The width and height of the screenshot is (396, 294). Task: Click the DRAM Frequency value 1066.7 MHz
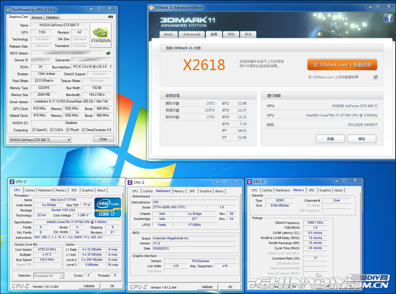[315, 223]
